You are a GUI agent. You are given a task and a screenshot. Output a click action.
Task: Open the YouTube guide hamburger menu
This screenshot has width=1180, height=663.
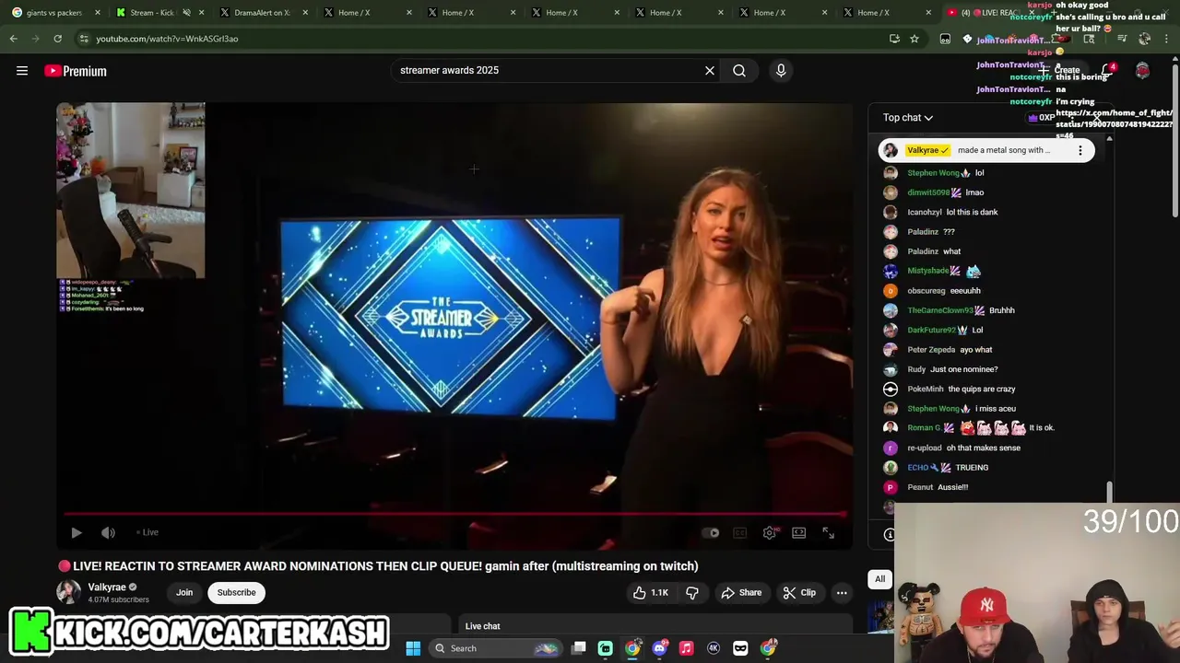point(22,71)
